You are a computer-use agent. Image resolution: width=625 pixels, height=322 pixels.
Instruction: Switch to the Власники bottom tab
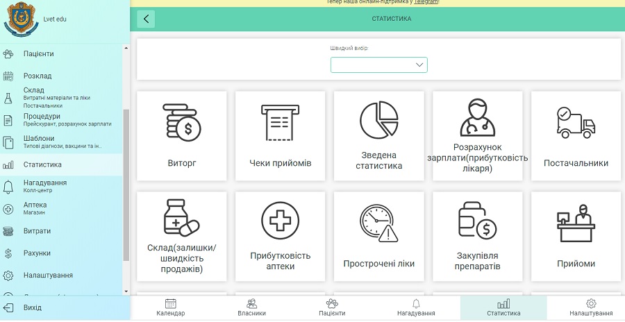tap(251, 307)
